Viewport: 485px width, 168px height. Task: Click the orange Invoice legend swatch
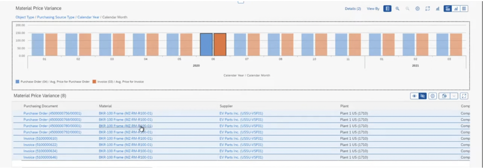(94, 82)
